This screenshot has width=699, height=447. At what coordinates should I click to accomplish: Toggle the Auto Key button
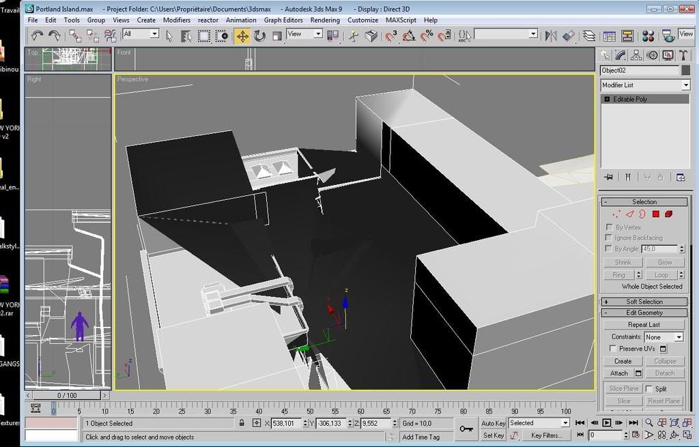point(493,423)
